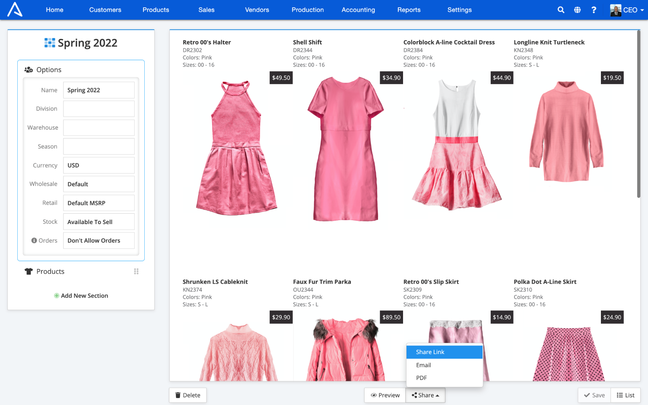The image size is (648, 405).
Task: Open the Accounting menu
Action: click(358, 10)
